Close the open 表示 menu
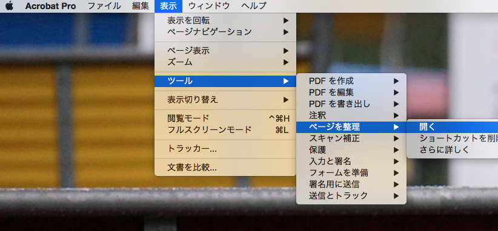This screenshot has width=498, height=231. point(168,6)
